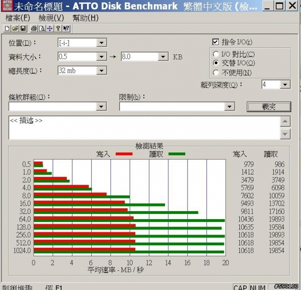
Task: Close the ATTO Disk Benchmark window
Action: pyautogui.click(x=293, y=6)
